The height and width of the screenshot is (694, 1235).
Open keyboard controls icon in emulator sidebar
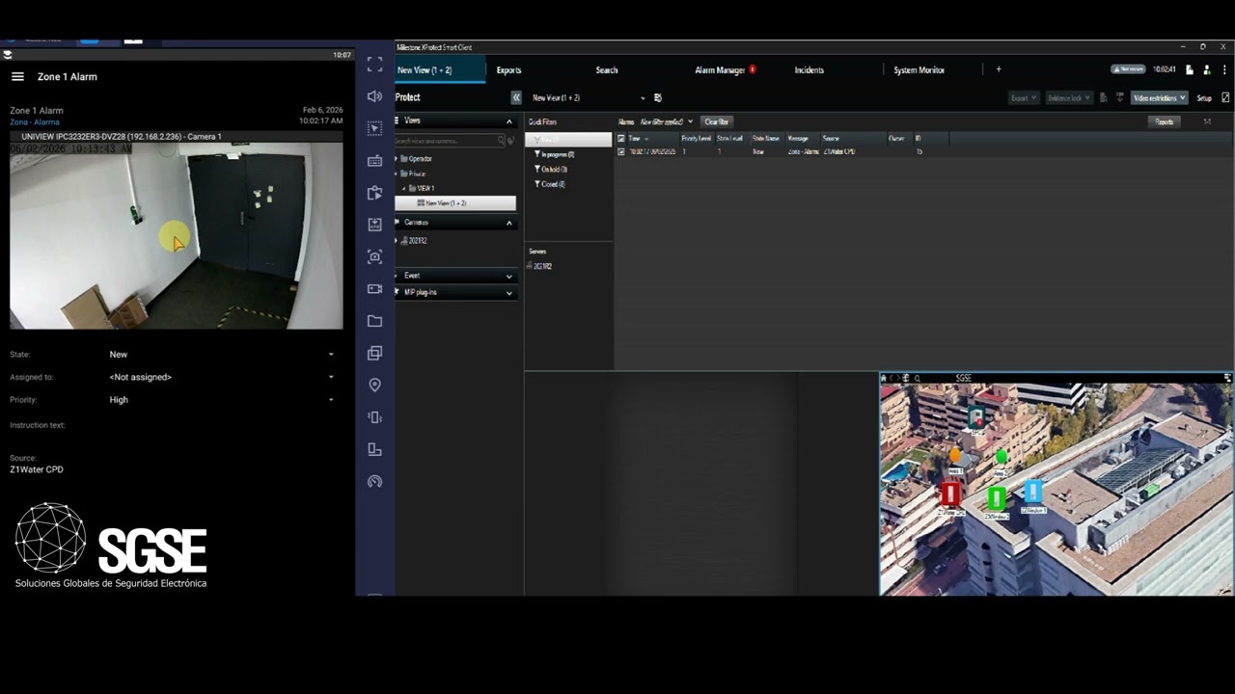(375, 161)
